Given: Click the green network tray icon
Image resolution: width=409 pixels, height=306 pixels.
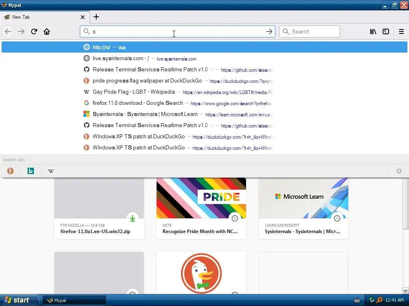Looking at the screenshot, I should [x=372, y=300].
